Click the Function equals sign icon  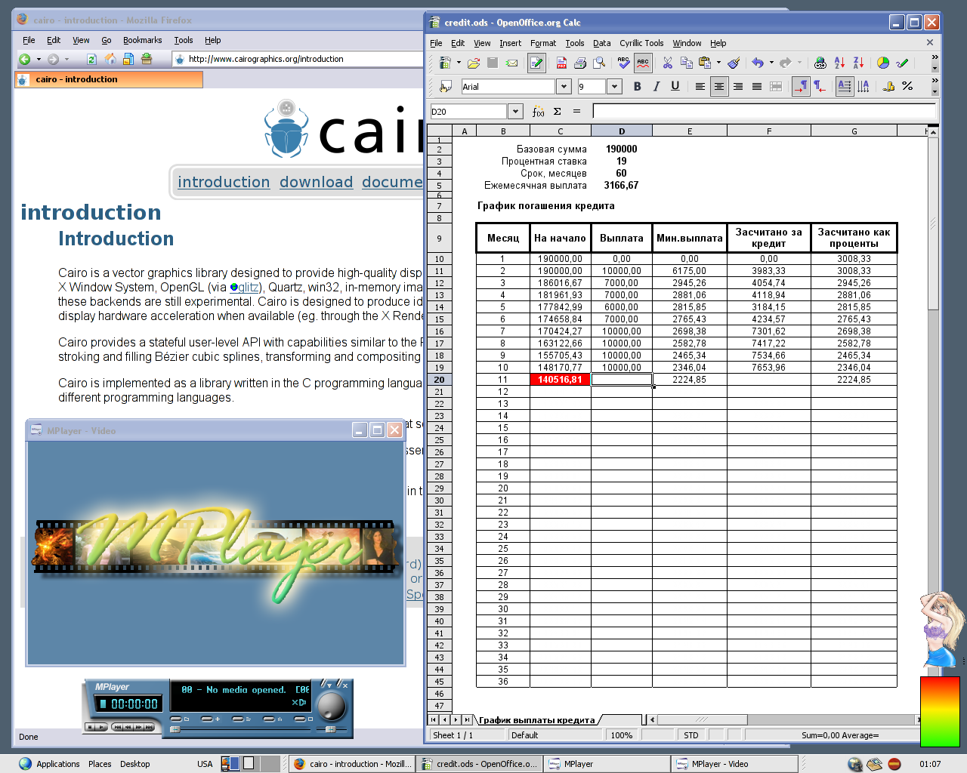point(576,111)
